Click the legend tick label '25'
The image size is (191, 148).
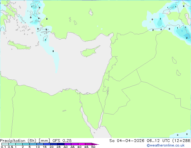tap(58, 147)
